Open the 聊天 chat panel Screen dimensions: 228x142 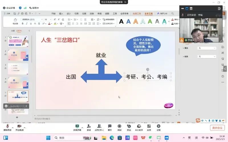110,126
